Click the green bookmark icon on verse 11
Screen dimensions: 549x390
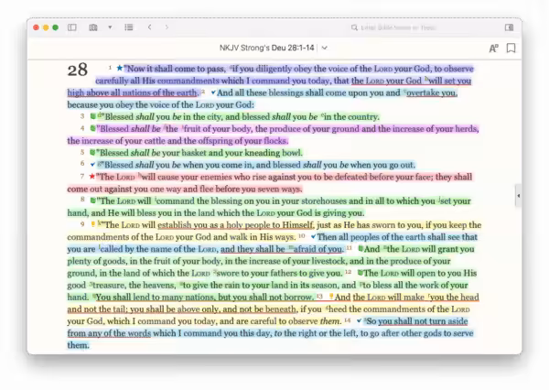361,249
